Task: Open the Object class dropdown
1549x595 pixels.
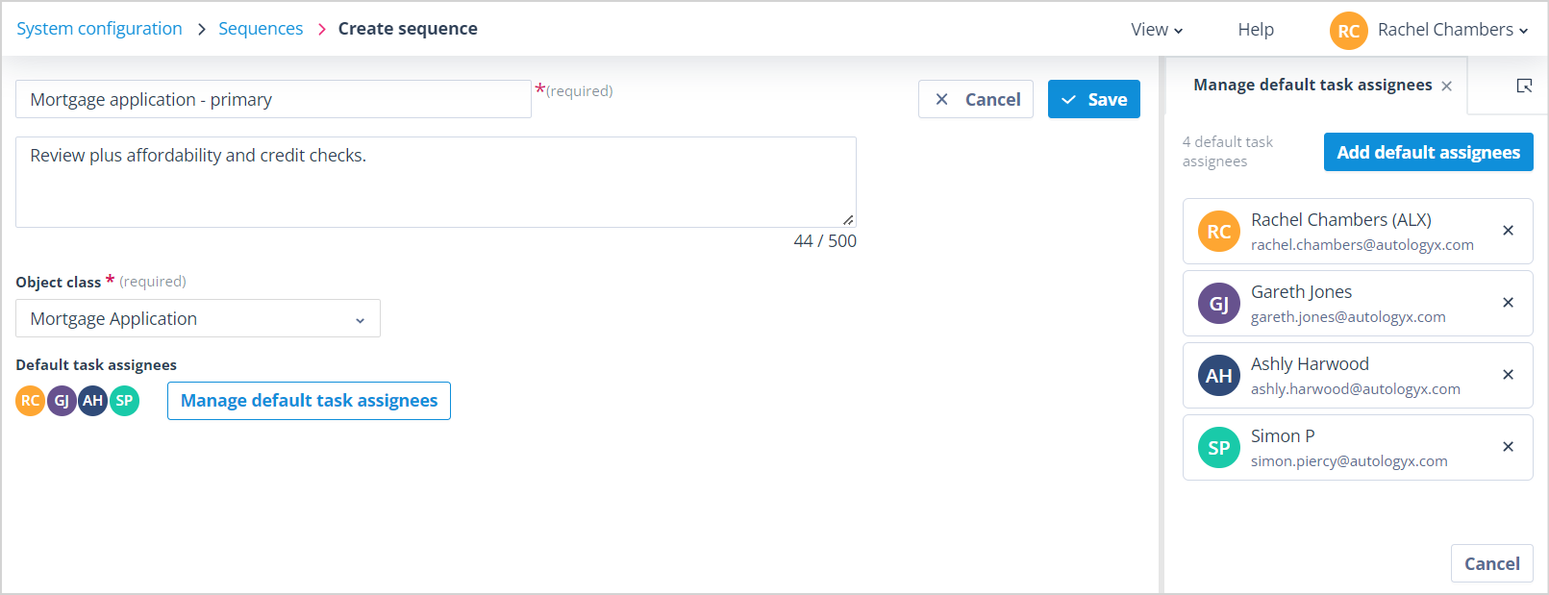Action: tap(198, 318)
